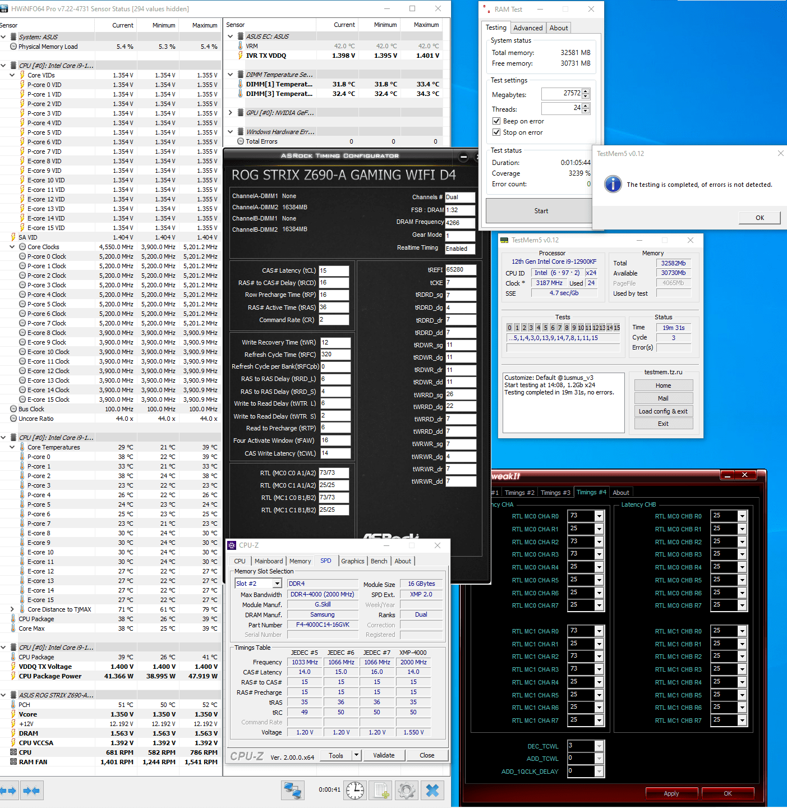Click the RAM Test title bar icon
This screenshot has width=787, height=808.
486,9
